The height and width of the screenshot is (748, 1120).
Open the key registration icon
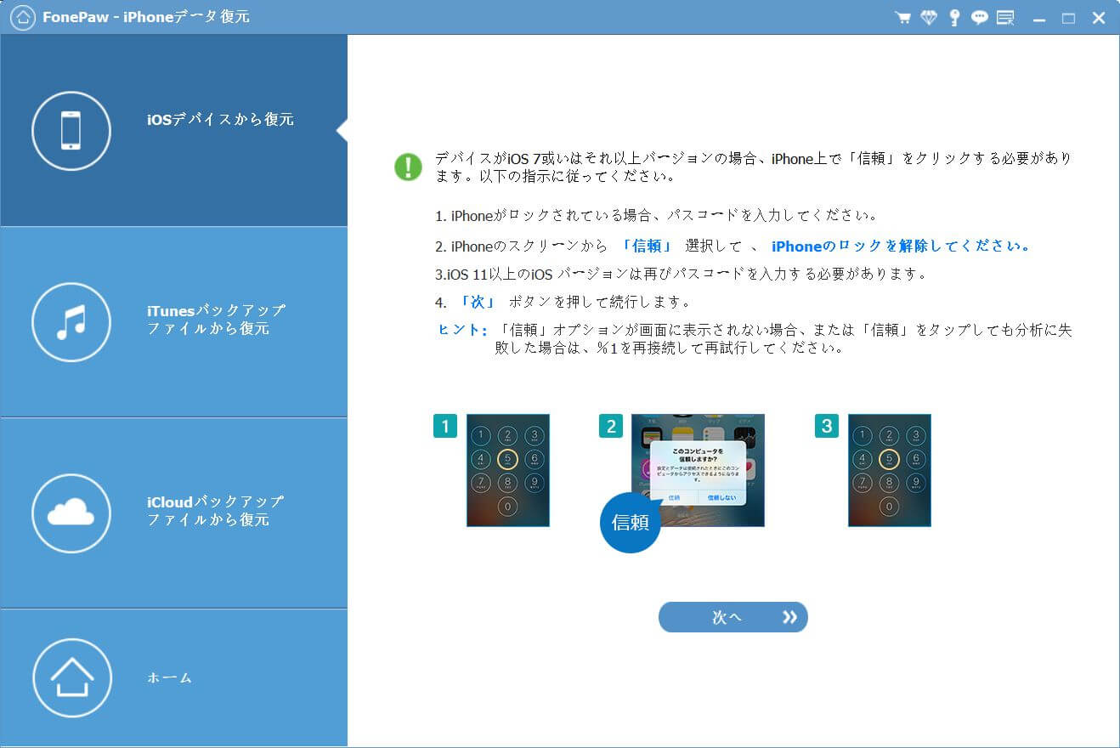coord(954,18)
